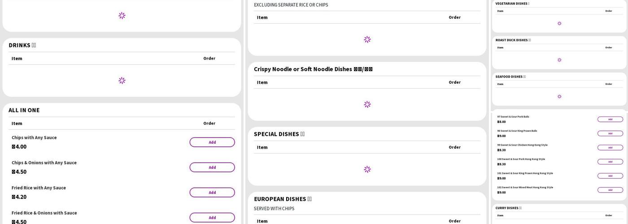Click the Vegetarian Dishes loading spinner
The height and width of the screenshot is (224, 628).
tap(559, 23)
